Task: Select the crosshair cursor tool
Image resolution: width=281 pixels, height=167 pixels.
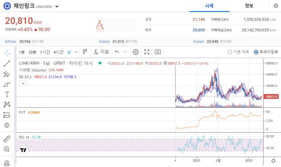Action: pyautogui.click(x=7, y=53)
